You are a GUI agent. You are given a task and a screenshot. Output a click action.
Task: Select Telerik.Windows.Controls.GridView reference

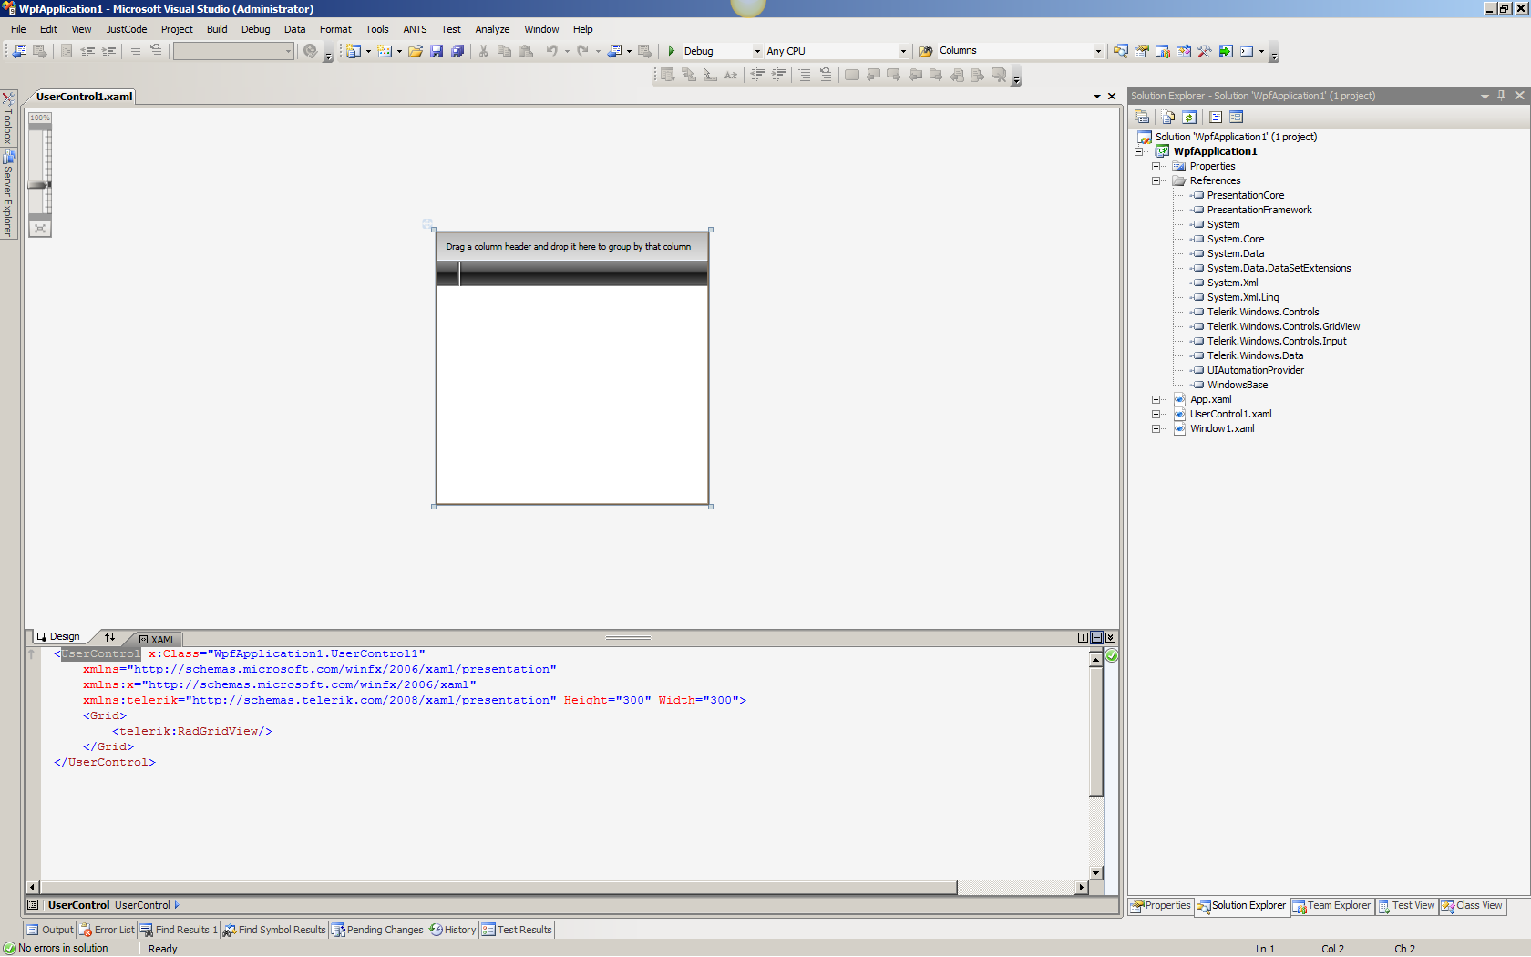(1283, 326)
